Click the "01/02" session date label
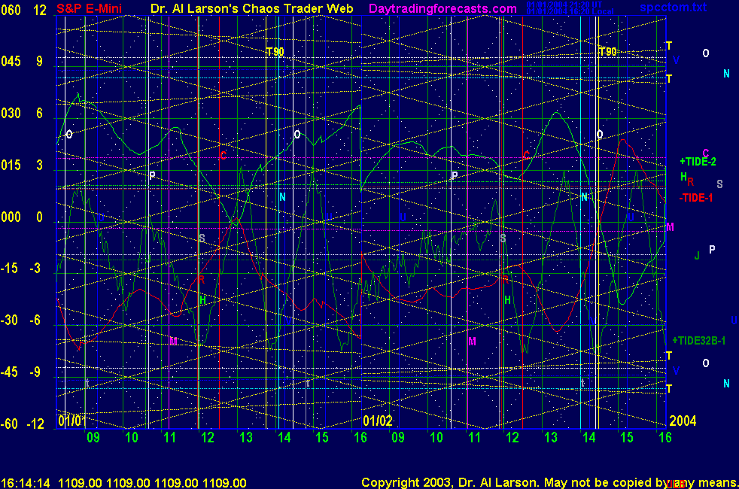Screen dimensions: 739x489 tap(378, 421)
